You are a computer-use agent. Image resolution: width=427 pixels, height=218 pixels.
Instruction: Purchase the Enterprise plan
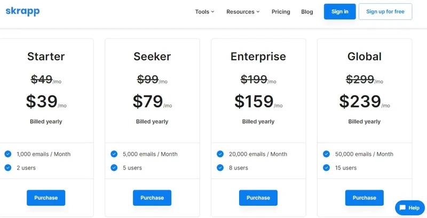point(258,198)
